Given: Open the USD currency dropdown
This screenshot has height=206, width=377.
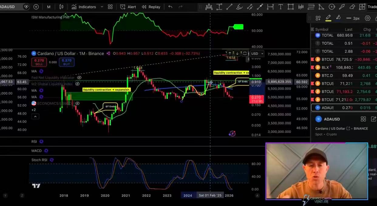Looking at the screenshot, I should pyautogui.click(x=257, y=54).
